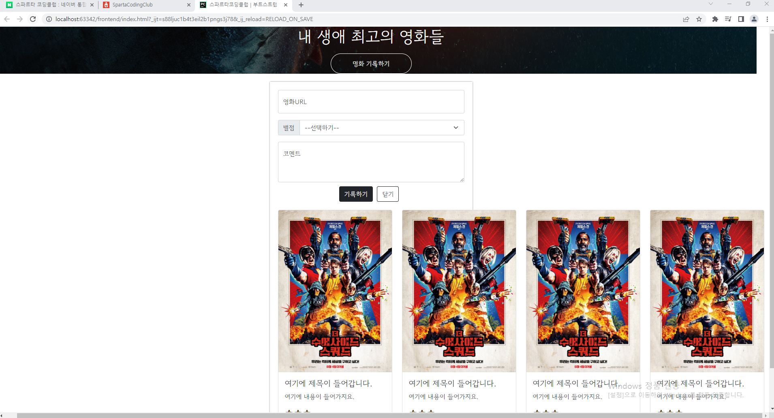Share this page icon
Screen dimensions: 774x418
click(x=686, y=19)
